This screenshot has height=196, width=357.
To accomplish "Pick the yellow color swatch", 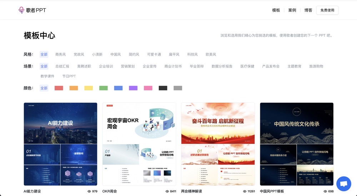I will (x=89, y=88).
